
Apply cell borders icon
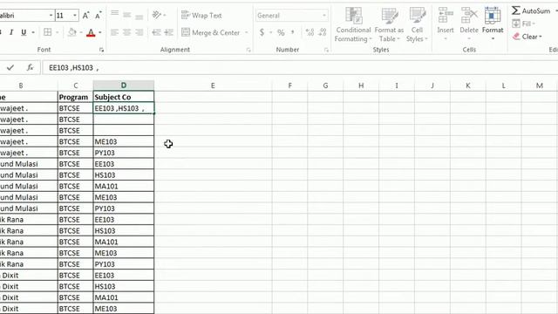(x=47, y=32)
